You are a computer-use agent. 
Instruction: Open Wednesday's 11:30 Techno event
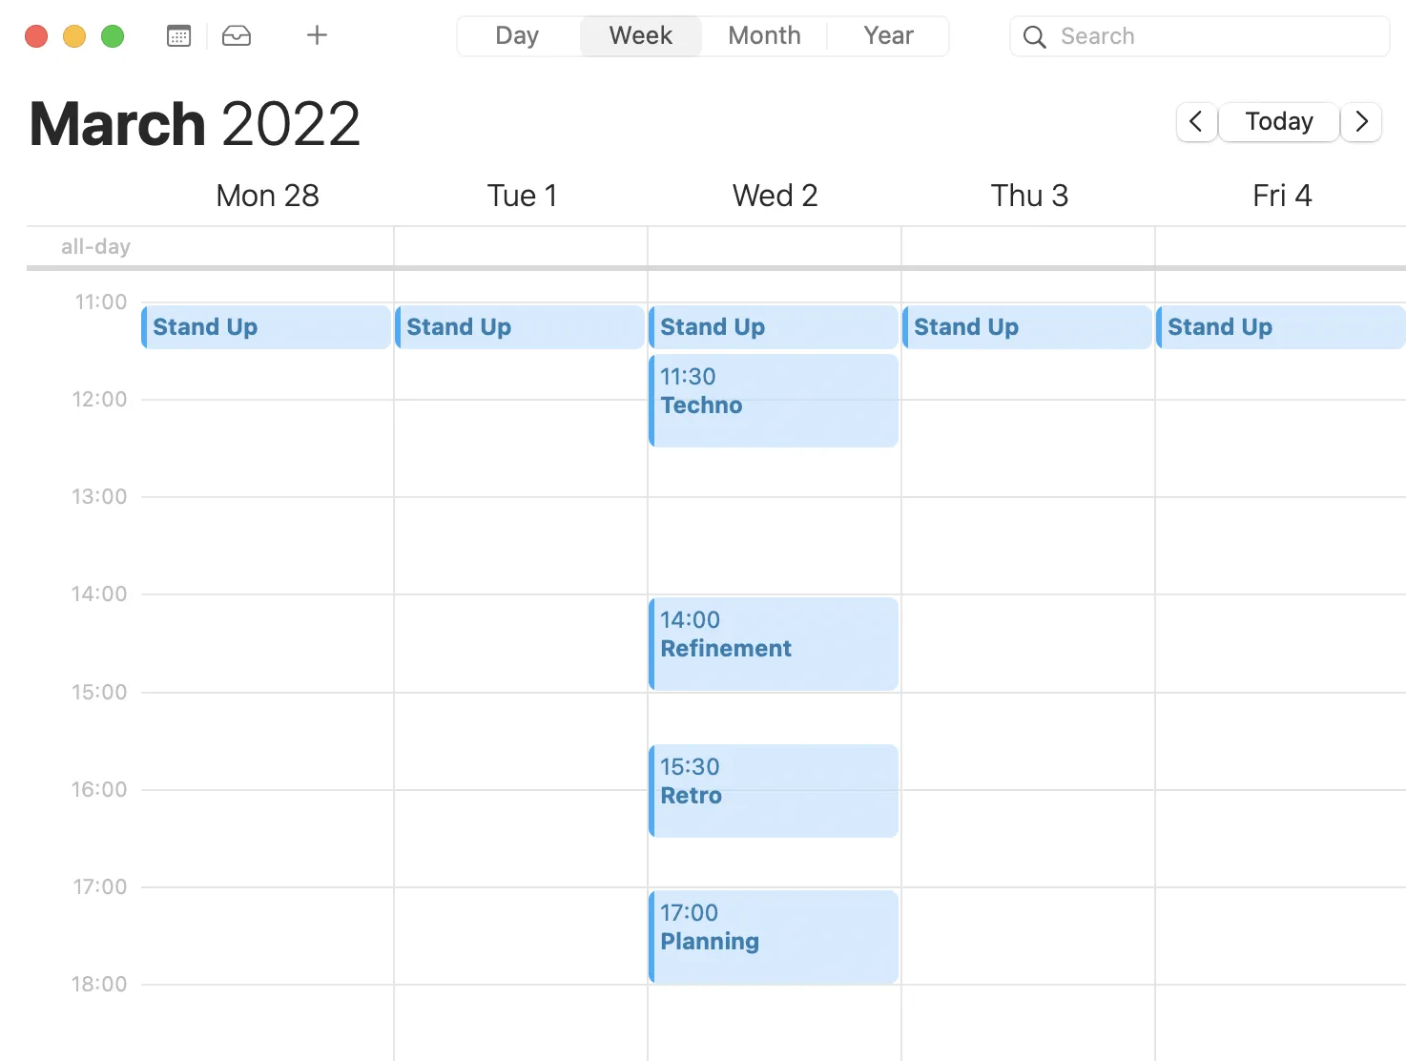(773, 401)
